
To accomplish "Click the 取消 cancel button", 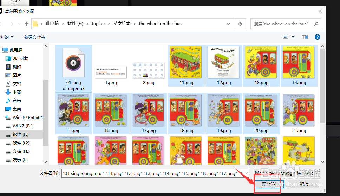I will tap(304, 184).
